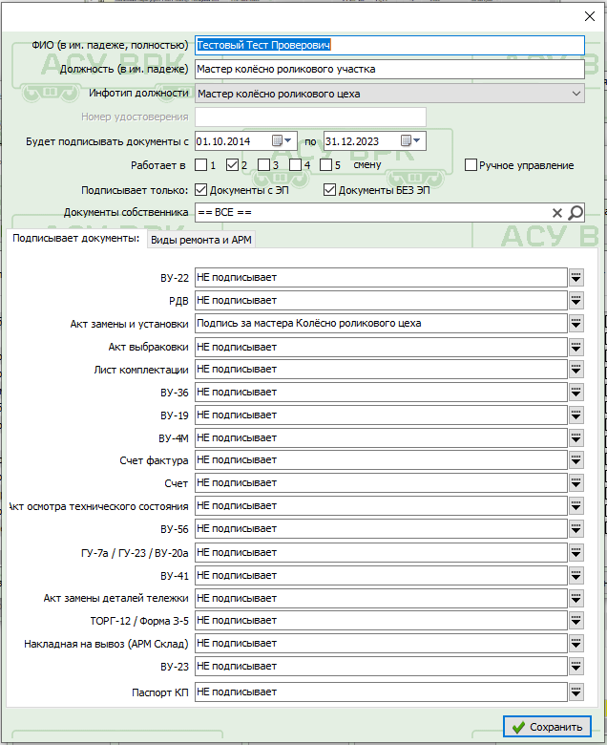Click the Паспорт КП value field
Screen dimensions: 607x745
(381, 692)
